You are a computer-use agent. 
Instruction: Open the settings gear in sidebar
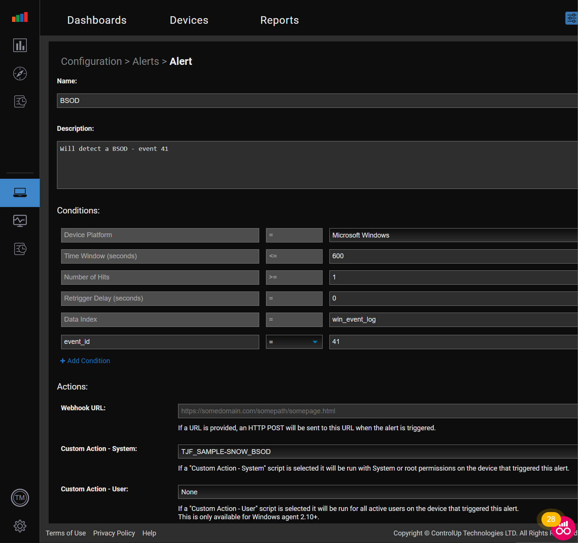click(x=20, y=526)
